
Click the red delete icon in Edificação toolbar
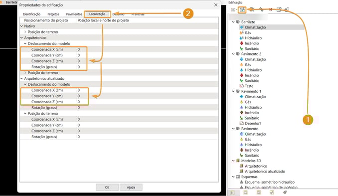pyautogui.click(x=271, y=9)
